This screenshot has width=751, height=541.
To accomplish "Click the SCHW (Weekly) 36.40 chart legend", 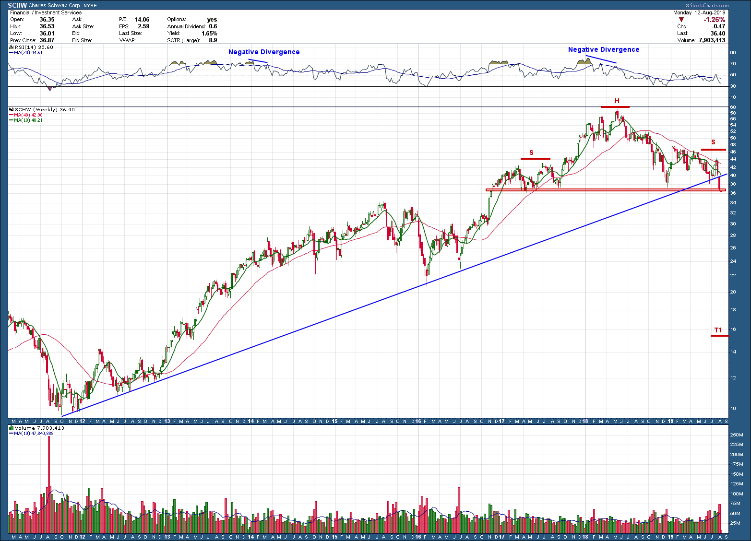I will coord(45,110).
